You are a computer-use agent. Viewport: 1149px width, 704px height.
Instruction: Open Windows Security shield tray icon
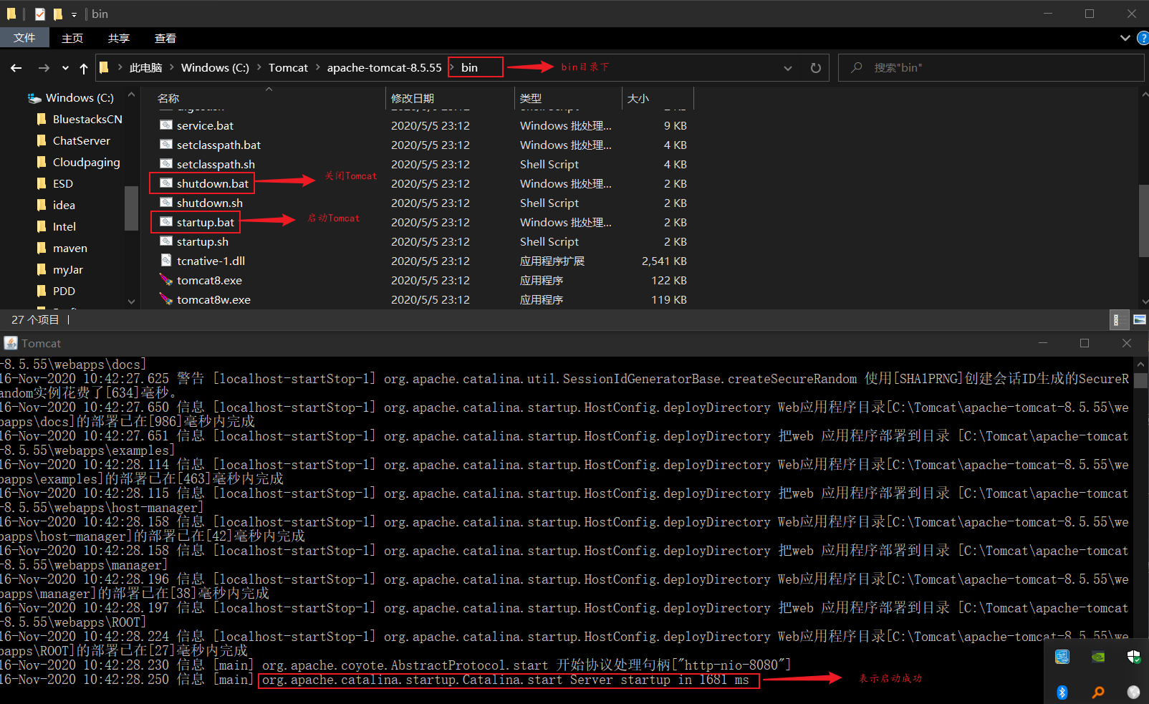(x=1133, y=657)
